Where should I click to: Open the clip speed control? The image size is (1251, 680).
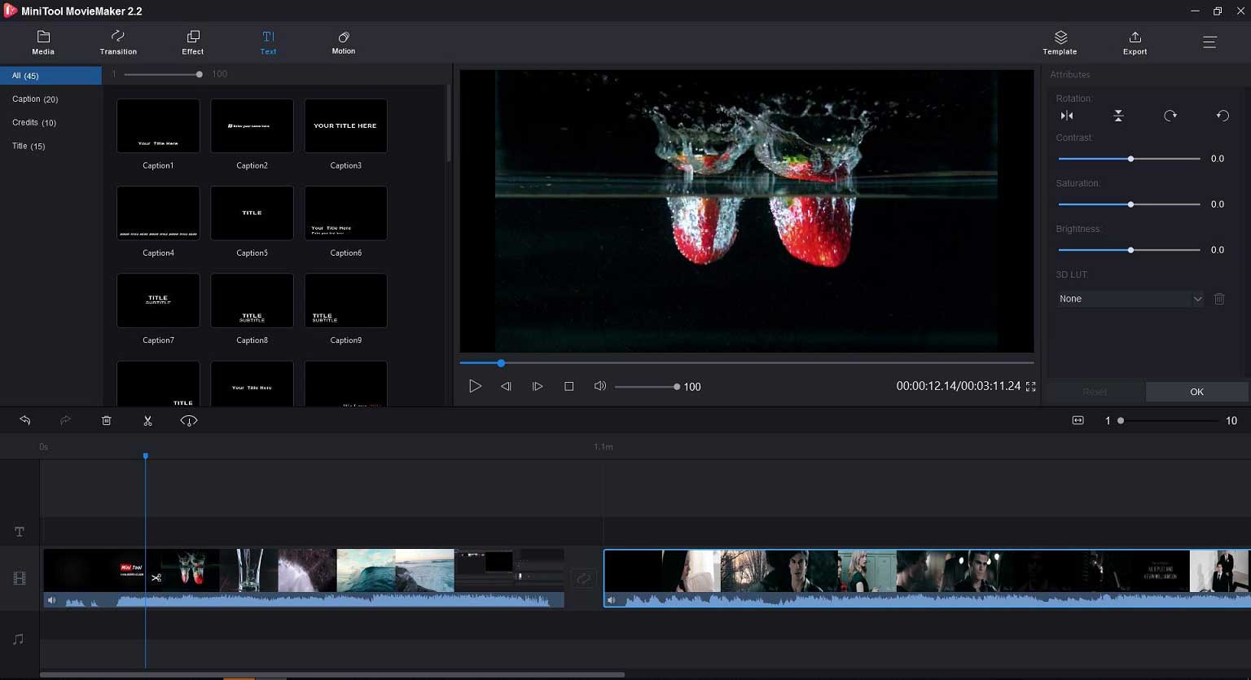[187, 420]
